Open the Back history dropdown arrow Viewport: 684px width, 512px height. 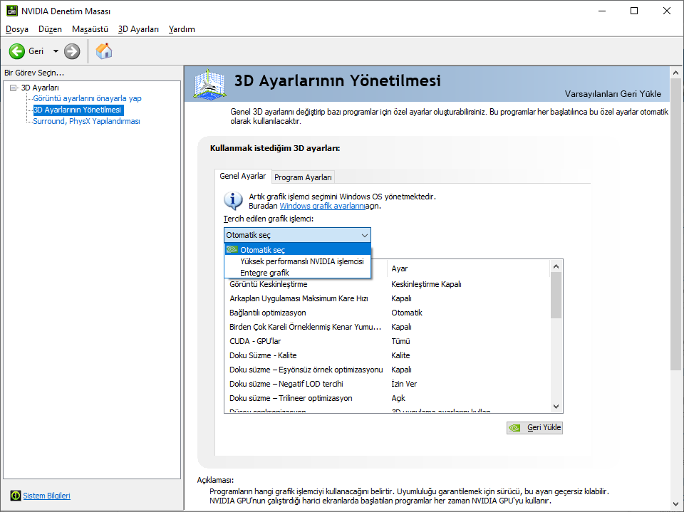(x=56, y=51)
